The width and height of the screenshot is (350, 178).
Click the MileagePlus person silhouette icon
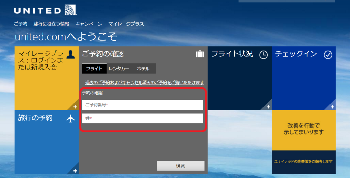point(70,55)
